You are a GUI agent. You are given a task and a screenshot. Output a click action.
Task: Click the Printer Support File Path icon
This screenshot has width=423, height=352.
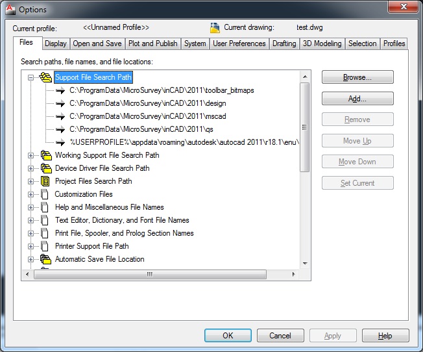(x=45, y=246)
